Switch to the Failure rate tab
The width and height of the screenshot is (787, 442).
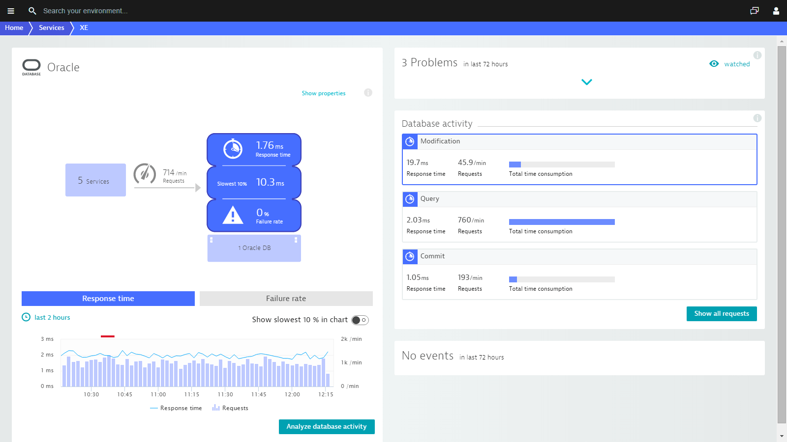(286, 299)
